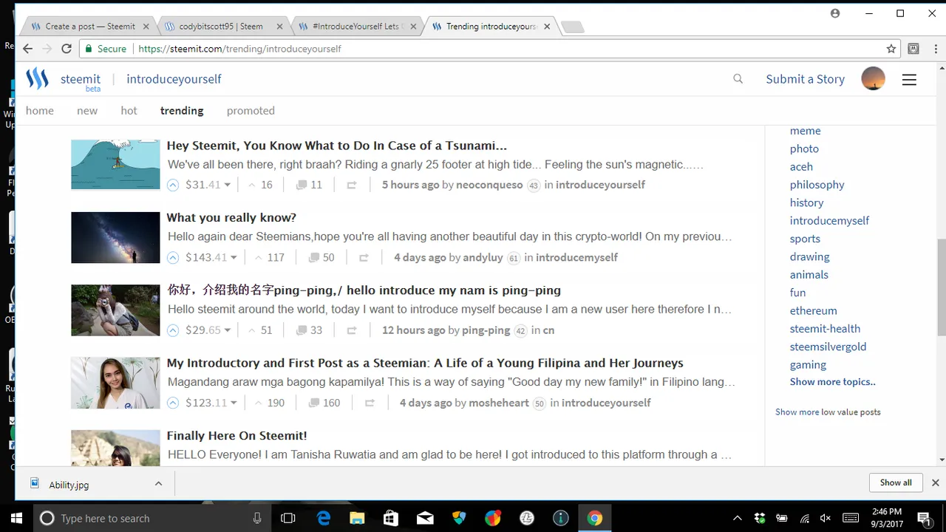Open the Ability.jpg download options arrow

pyautogui.click(x=158, y=483)
